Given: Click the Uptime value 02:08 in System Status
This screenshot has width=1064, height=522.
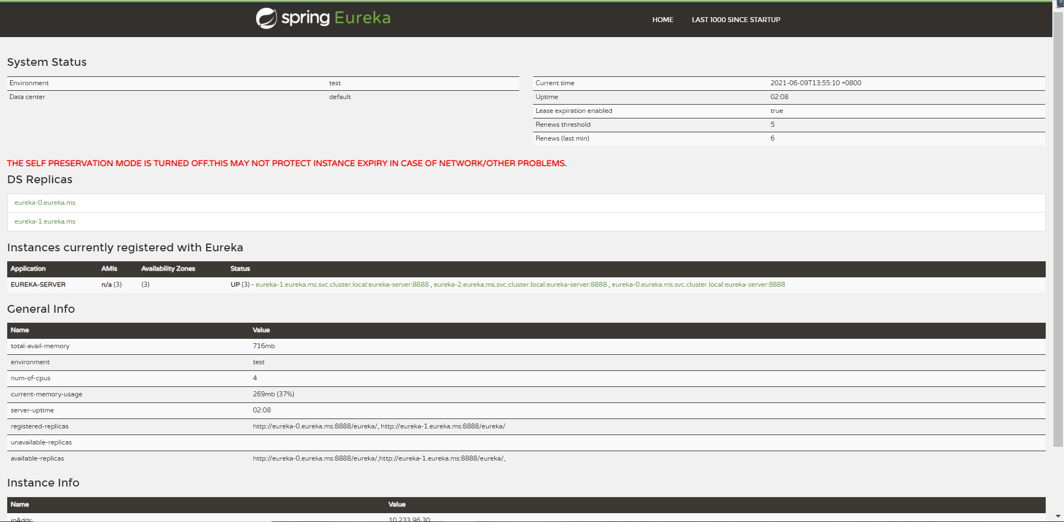Looking at the screenshot, I should tap(779, 97).
